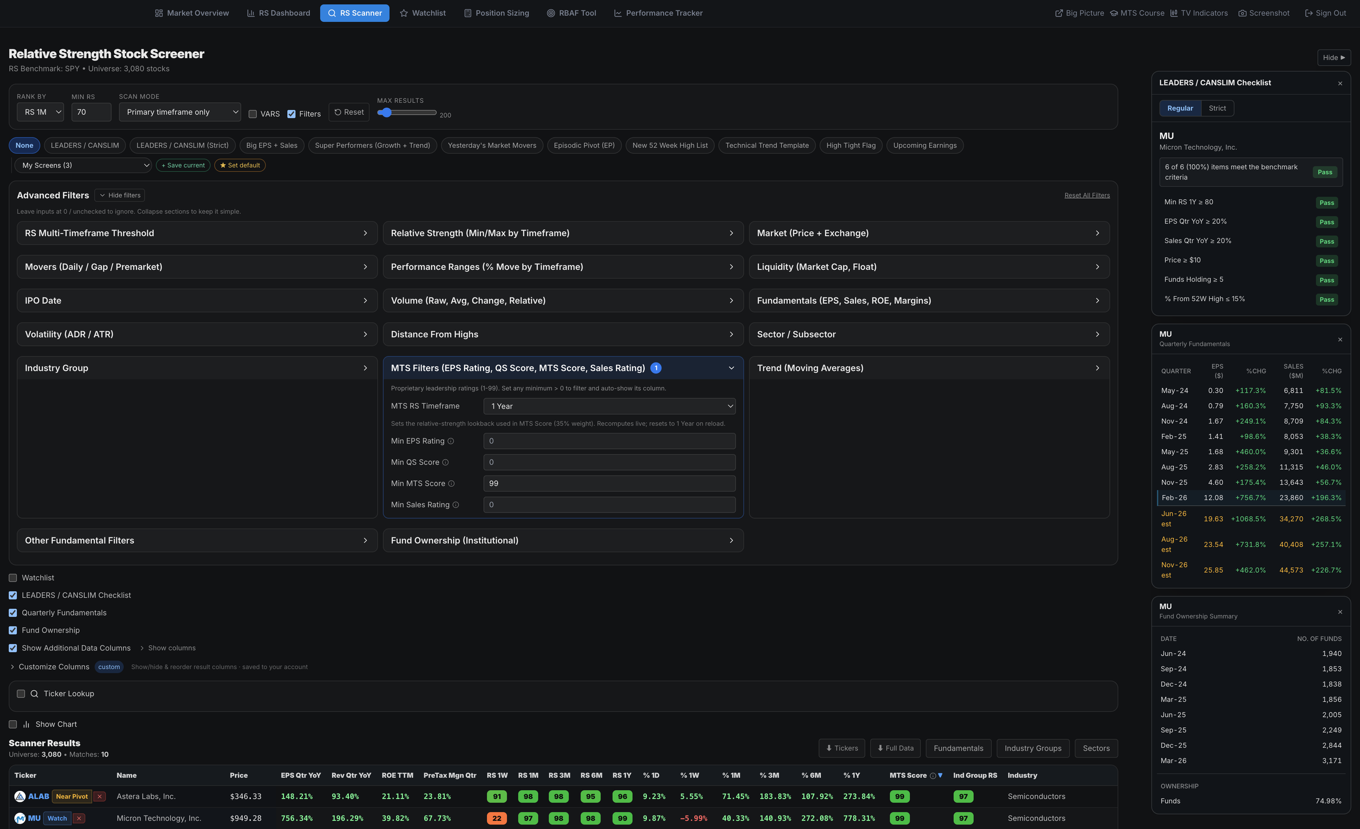The width and height of the screenshot is (1360, 829).
Task: Remove the MU Watch tag with X
Action: (x=79, y=818)
